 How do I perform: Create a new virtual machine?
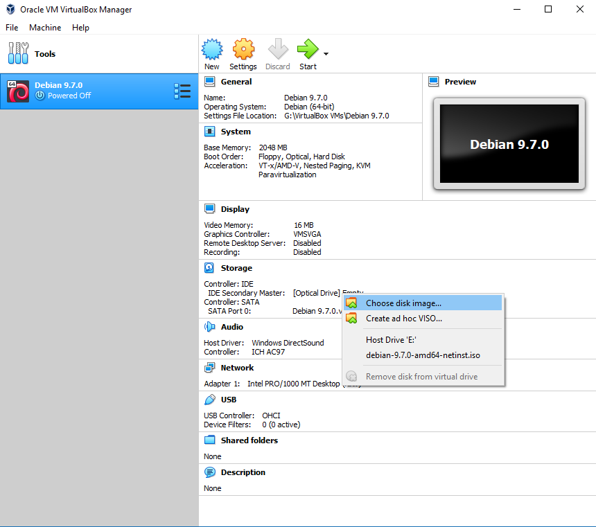pos(212,53)
